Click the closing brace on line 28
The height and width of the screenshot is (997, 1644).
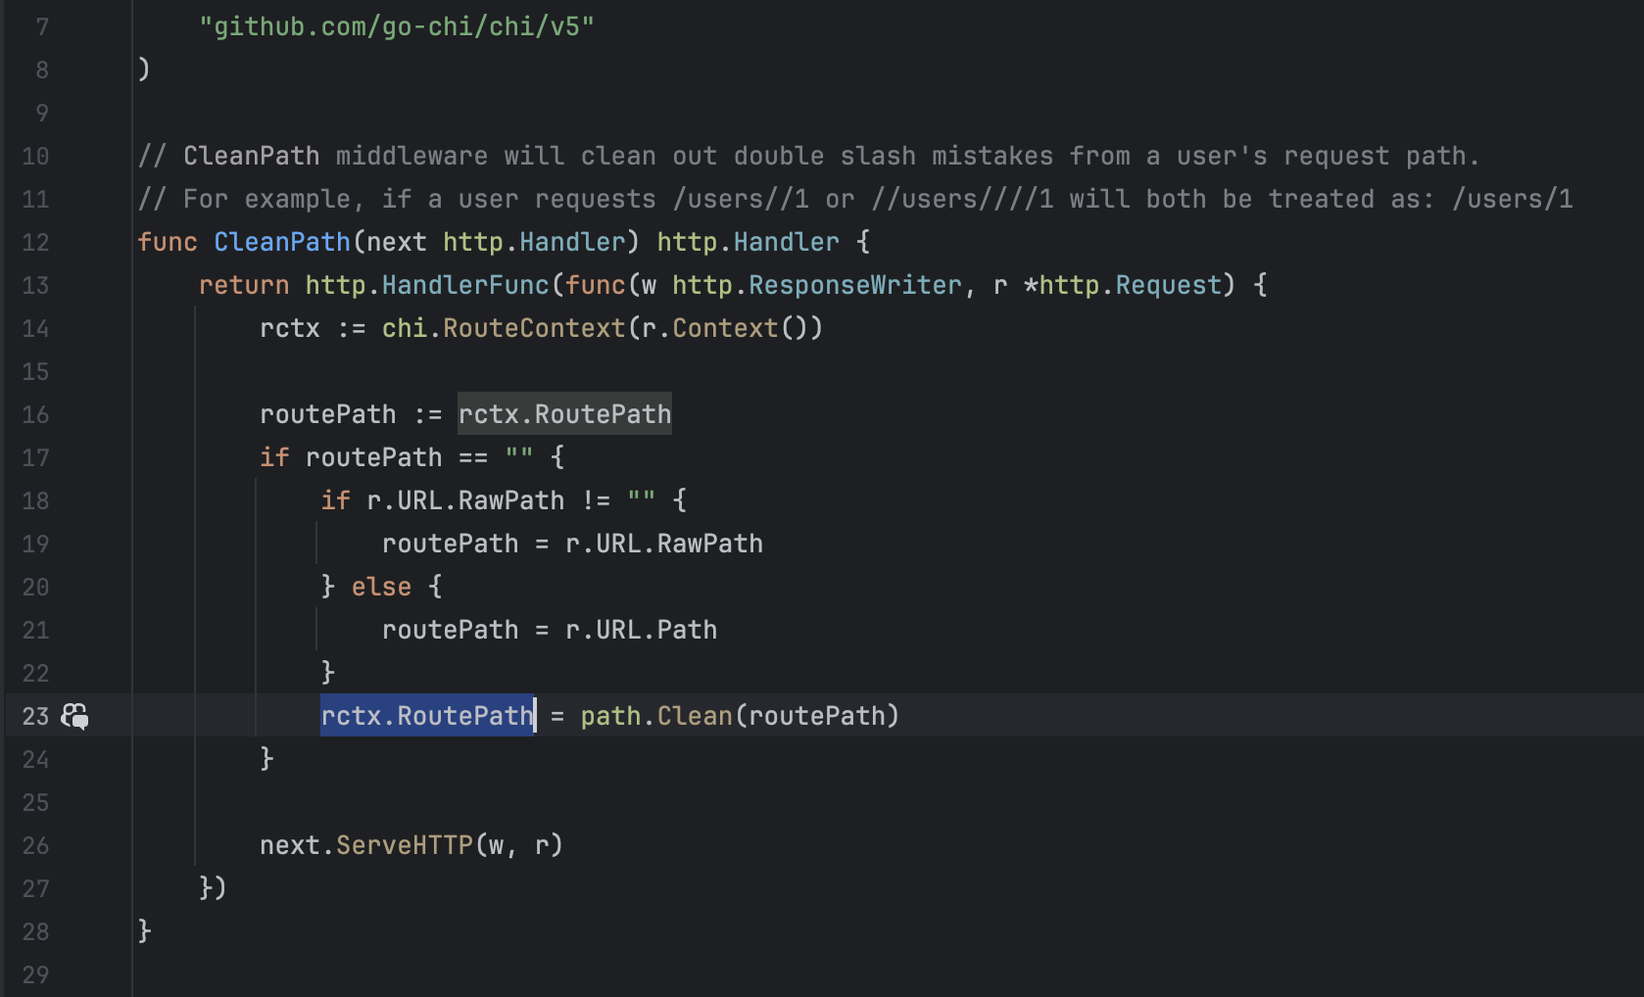(x=145, y=930)
